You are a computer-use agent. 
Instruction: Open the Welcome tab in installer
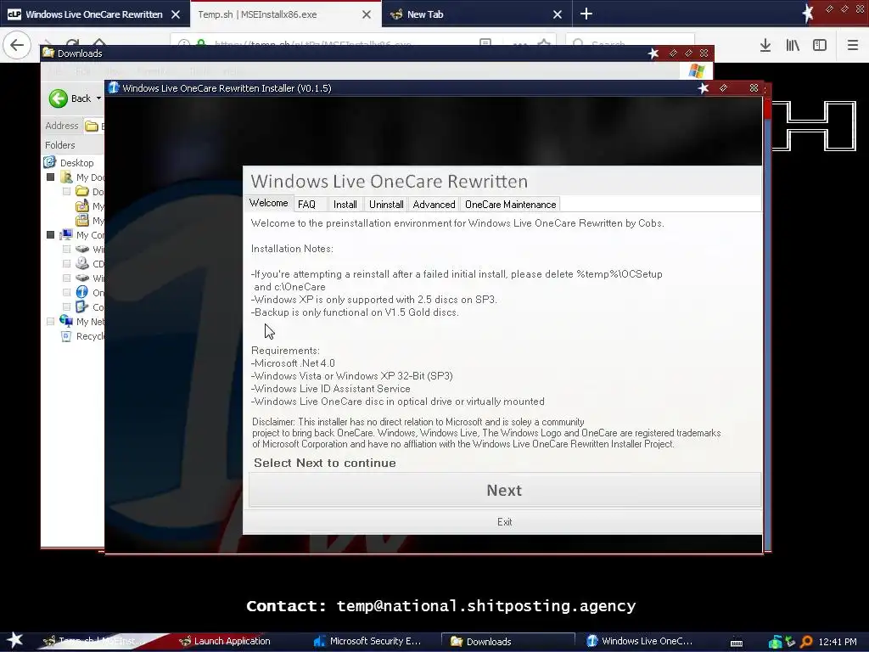point(269,203)
